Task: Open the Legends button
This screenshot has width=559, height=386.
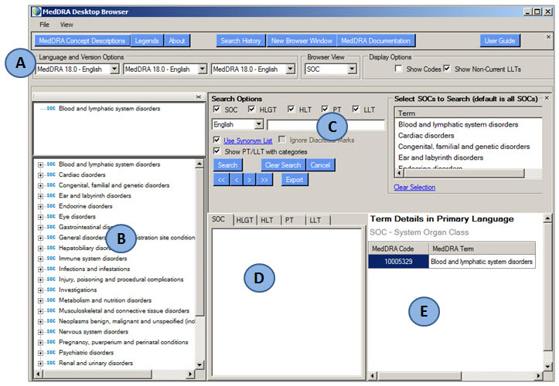Action: point(147,41)
